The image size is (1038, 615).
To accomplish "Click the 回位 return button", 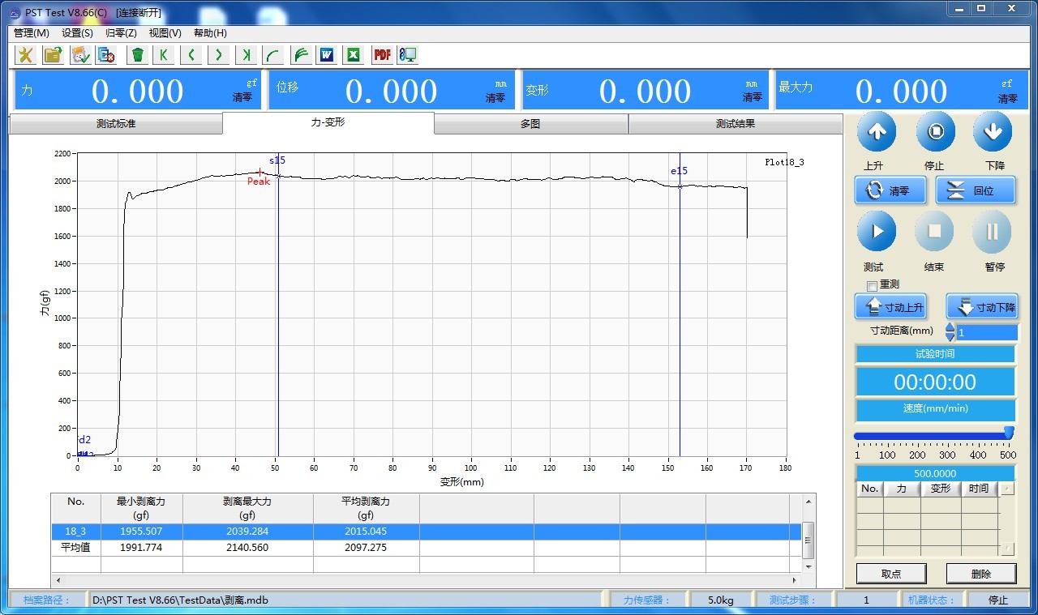I will coord(976,191).
